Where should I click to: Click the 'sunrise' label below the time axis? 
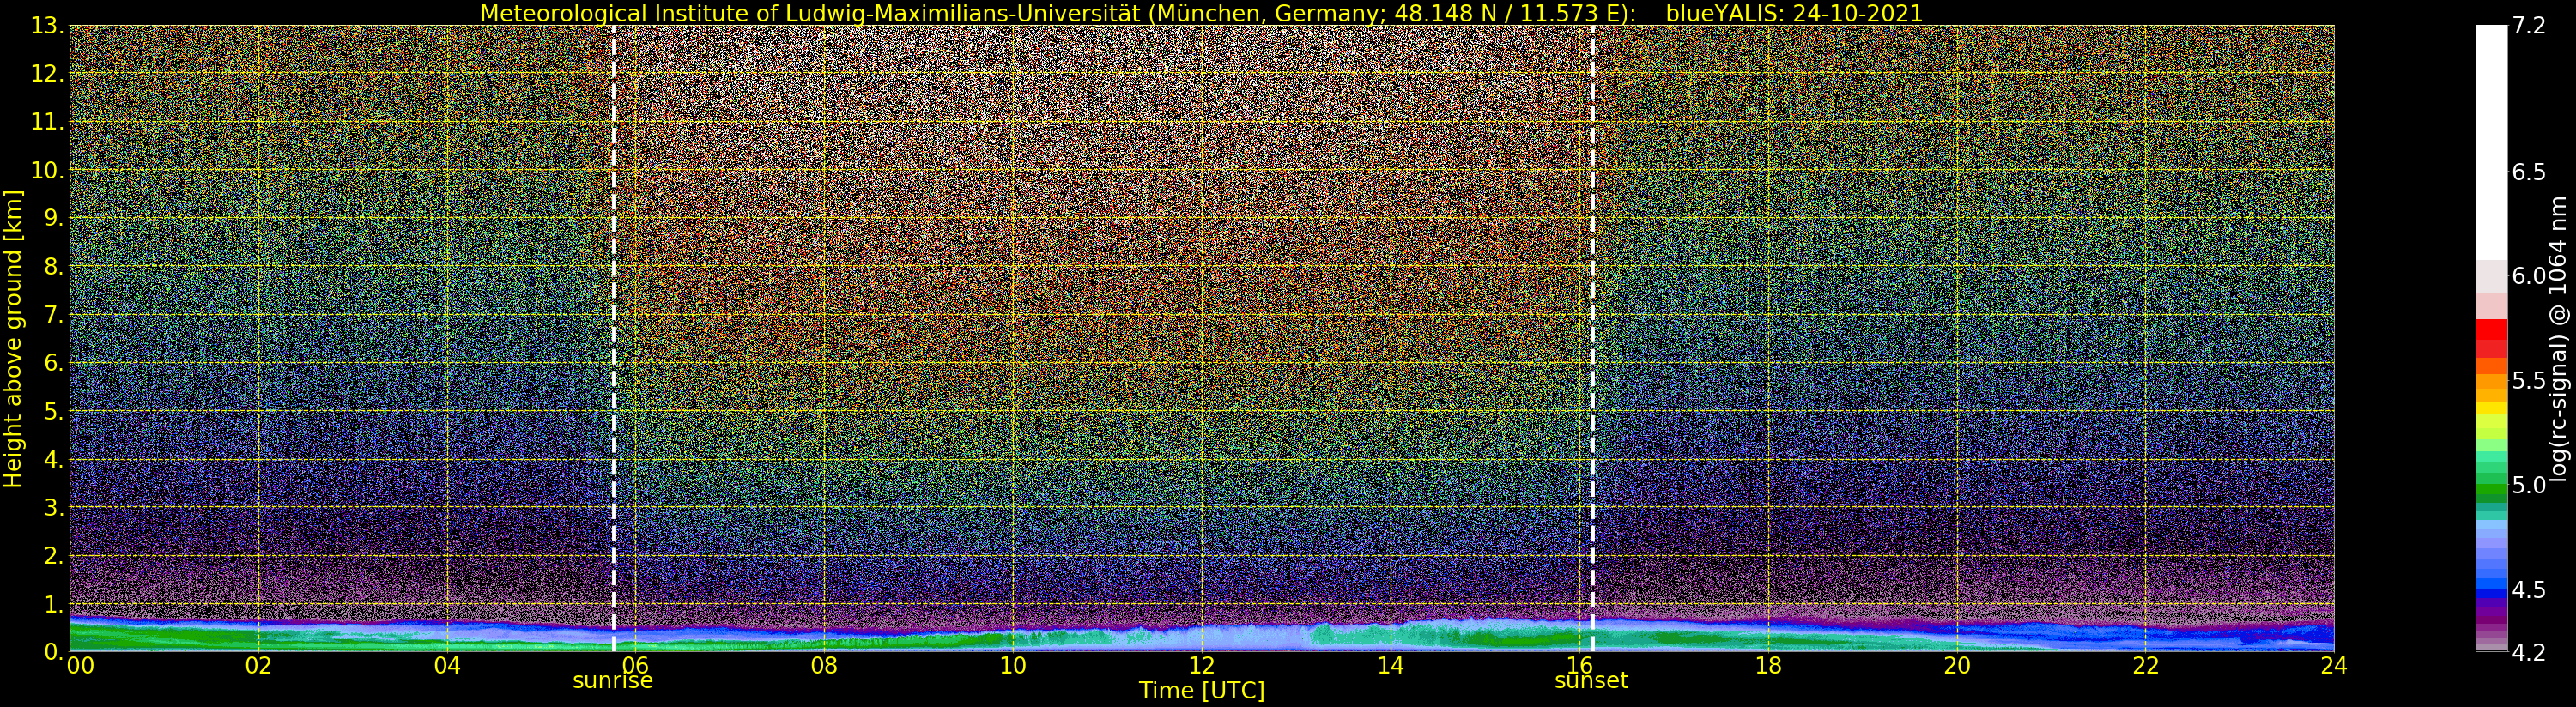tap(612, 681)
